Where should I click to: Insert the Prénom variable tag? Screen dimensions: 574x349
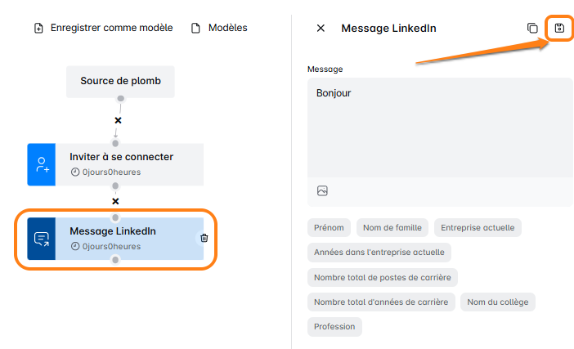(330, 228)
